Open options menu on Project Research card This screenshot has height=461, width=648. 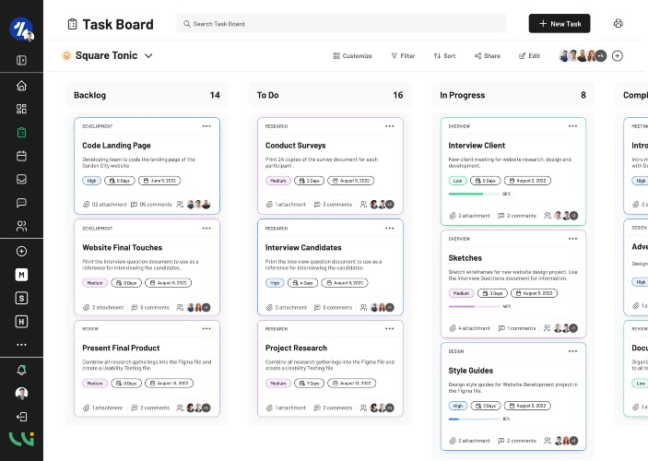390,329
